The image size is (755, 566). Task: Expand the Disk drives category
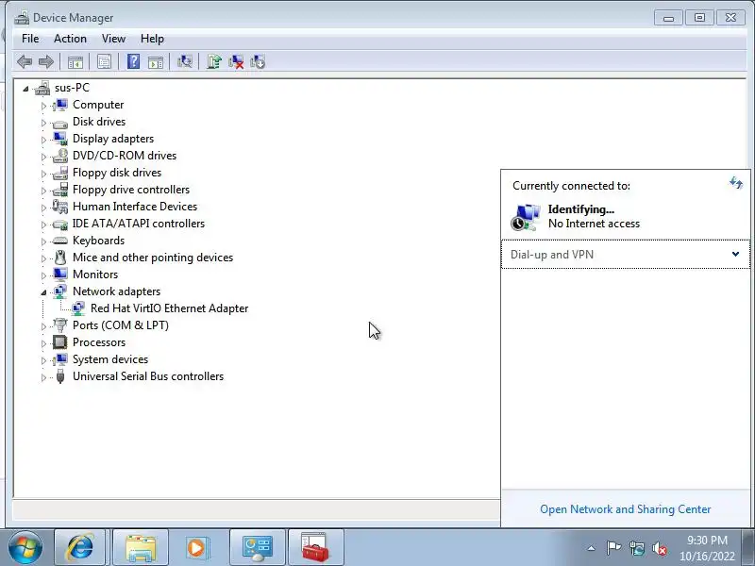[x=43, y=123]
